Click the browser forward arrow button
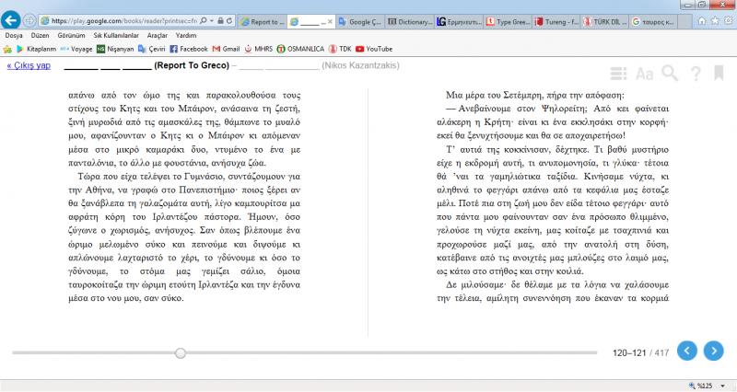The height and width of the screenshot is (392, 737). (29, 20)
